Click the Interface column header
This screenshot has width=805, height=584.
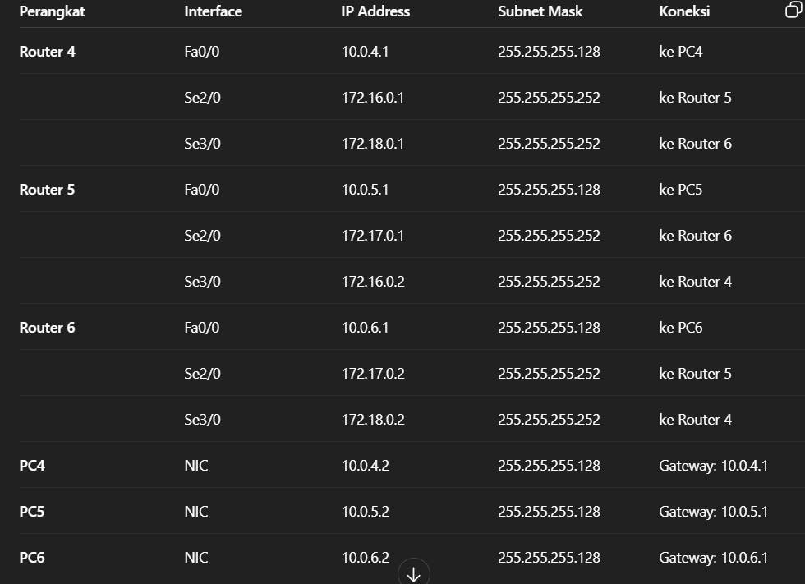click(213, 11)
